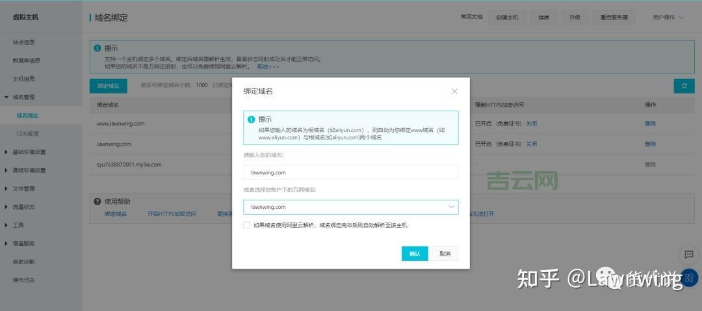702x311 pixels.
Task: Open 自助诊断 in the sidebar
Action: click(x=24, y=262)
